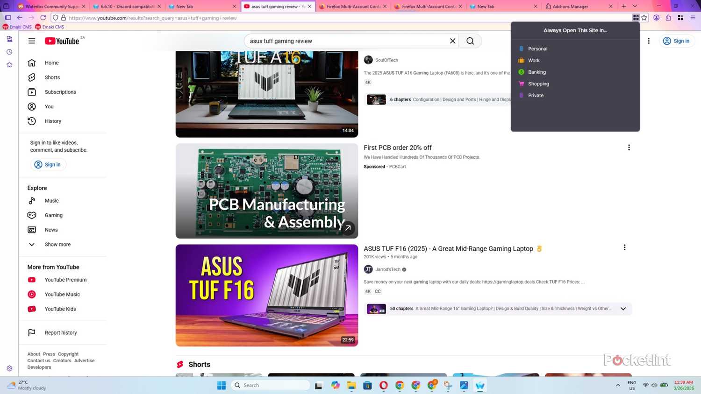The width and height of the screenshot is (701, 394).
Task: Select Banking in the Always Open menu
Action: click(536, 72)
